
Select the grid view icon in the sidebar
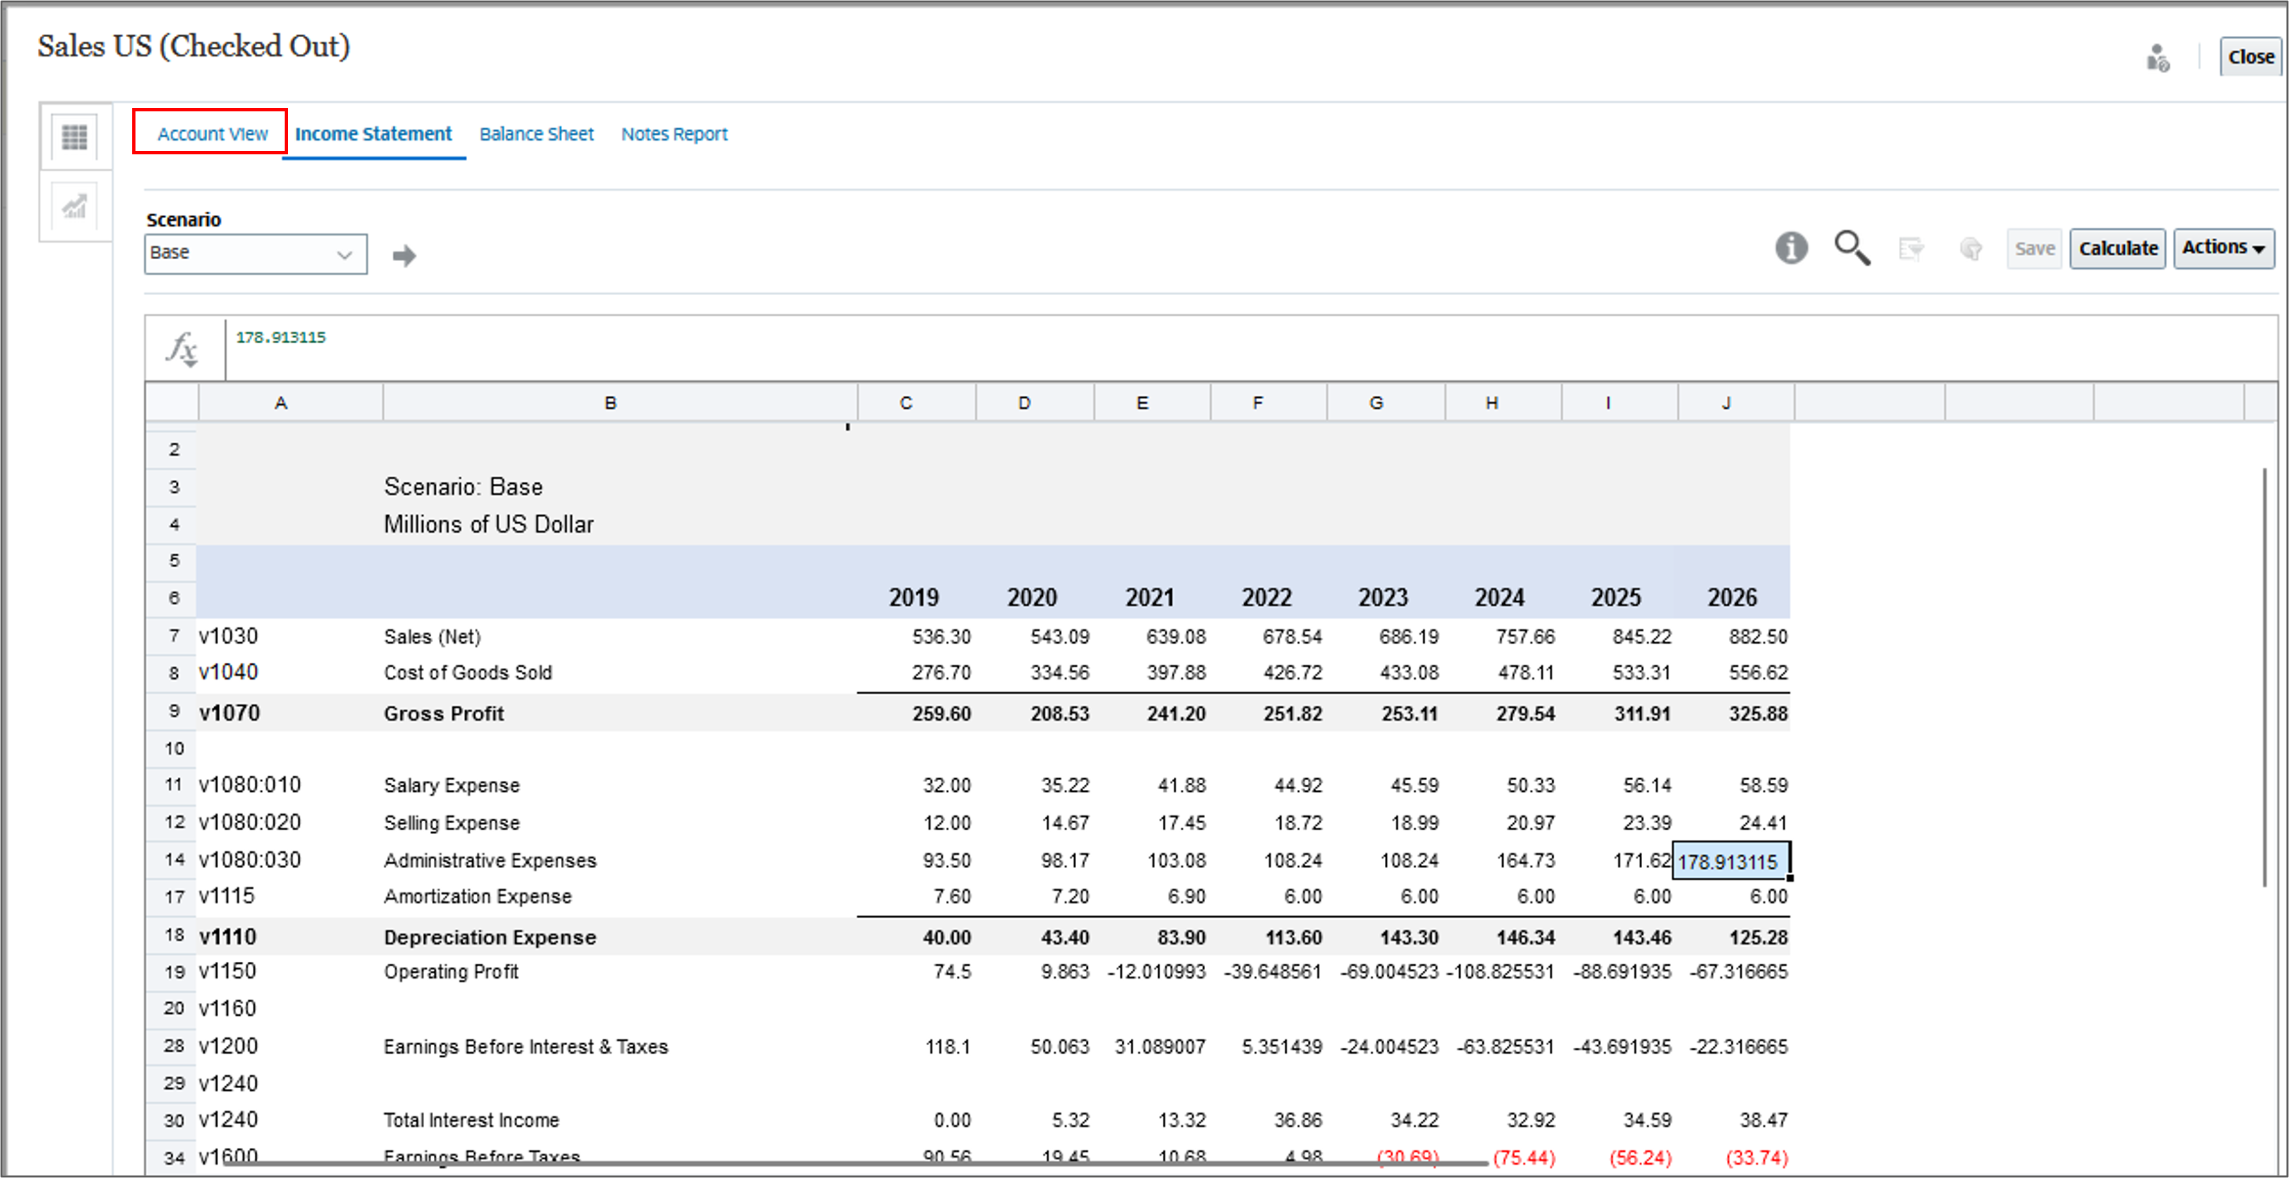click(74, 137)
